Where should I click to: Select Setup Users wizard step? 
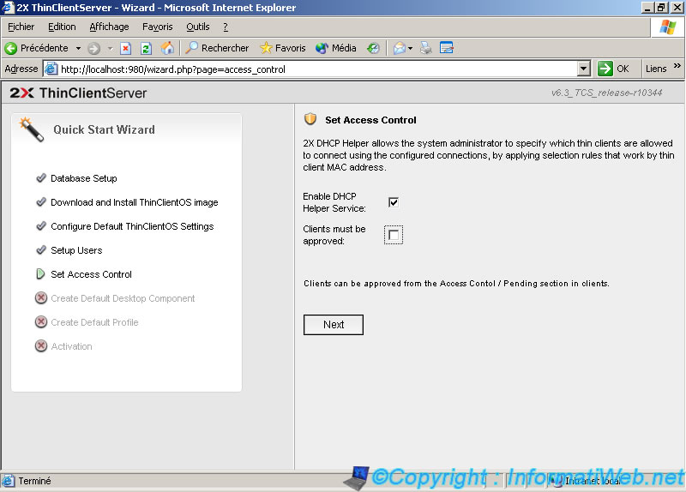tap(76, 250)
